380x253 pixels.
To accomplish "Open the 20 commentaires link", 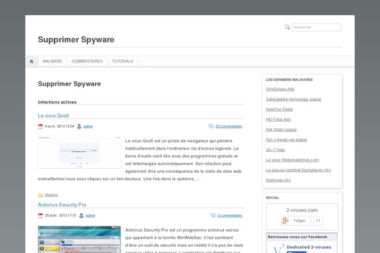I will click(229, 126).
